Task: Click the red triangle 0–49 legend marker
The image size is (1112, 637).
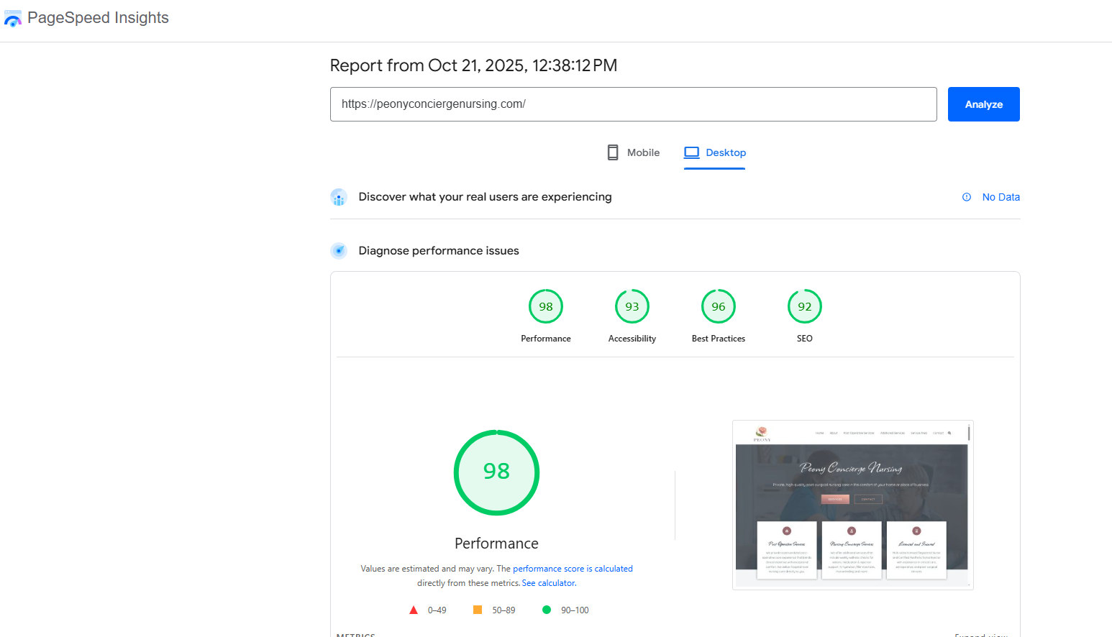Action: click(414, 610)
